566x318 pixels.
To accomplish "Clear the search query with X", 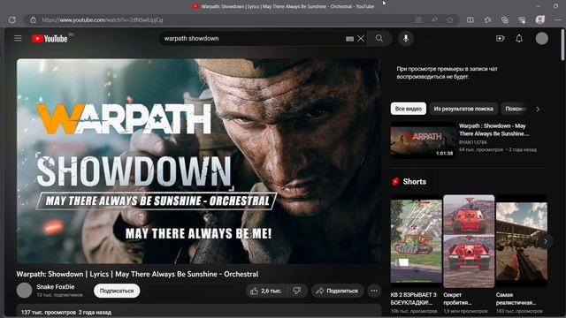I will 361,38.
